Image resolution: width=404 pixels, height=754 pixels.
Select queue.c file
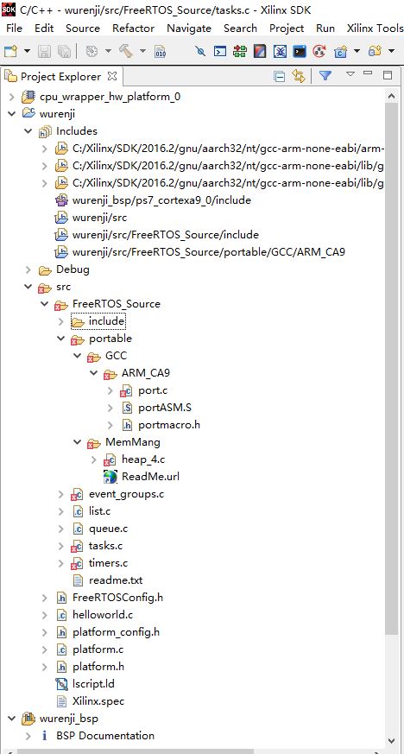click(x=109, y=529)
